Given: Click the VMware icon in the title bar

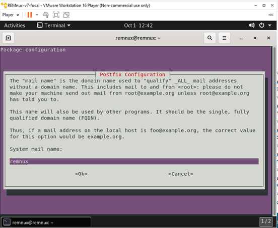Looking at the screenshot, I should [4, 6].
